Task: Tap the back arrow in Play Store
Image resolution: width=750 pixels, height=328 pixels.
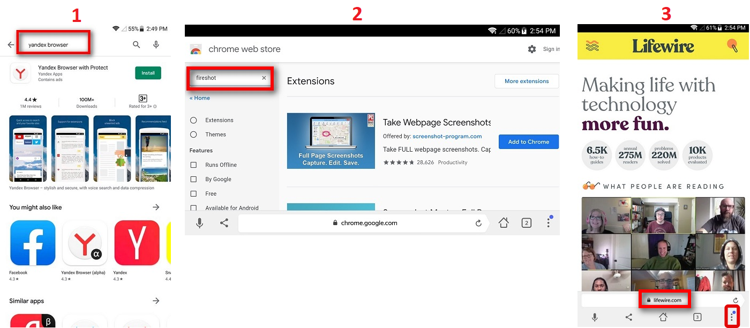Action: coord(11,45)
